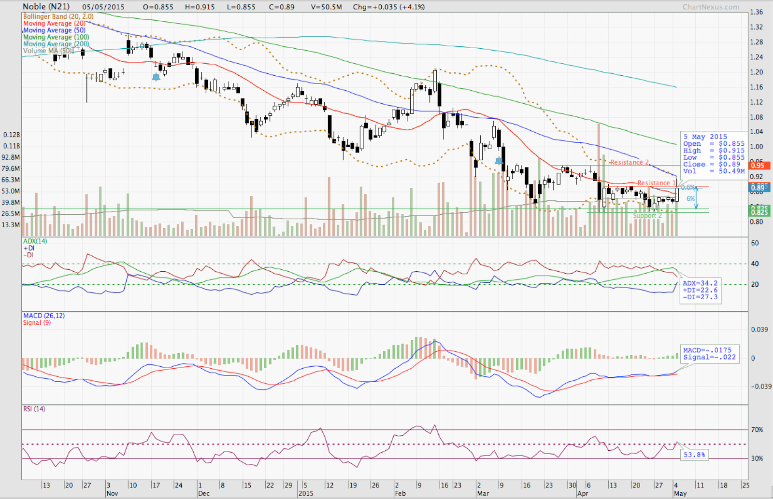Click the RSI (14) indicator label

pyautogui.click(x=34, y=409)
